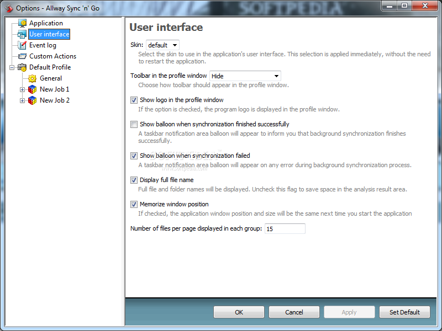Click the OK button
This screenshot has height=331, width=442.
coord(239,312)
